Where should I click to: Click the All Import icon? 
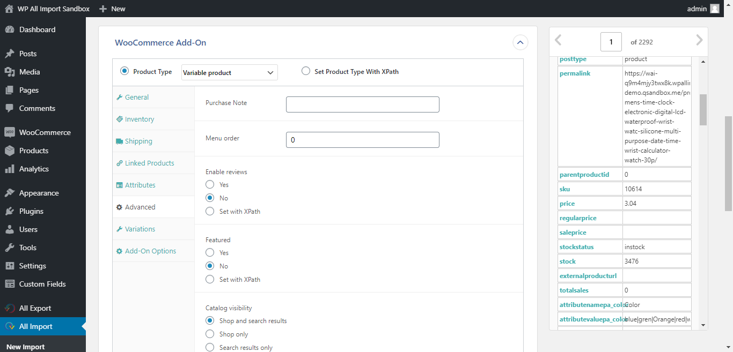10,326
